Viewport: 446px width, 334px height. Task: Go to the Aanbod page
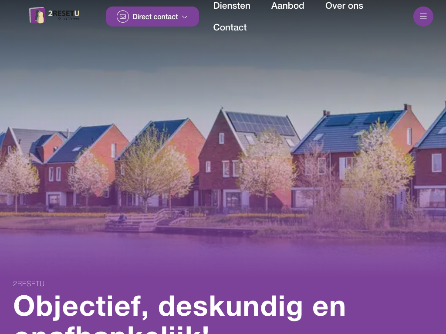coord(287,6)
